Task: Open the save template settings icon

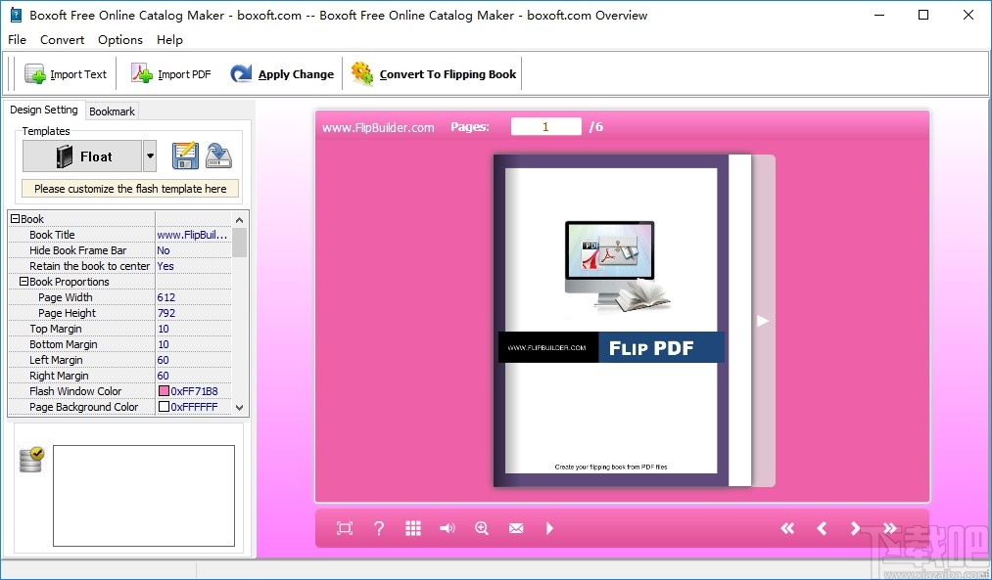Action: point(185,156)
